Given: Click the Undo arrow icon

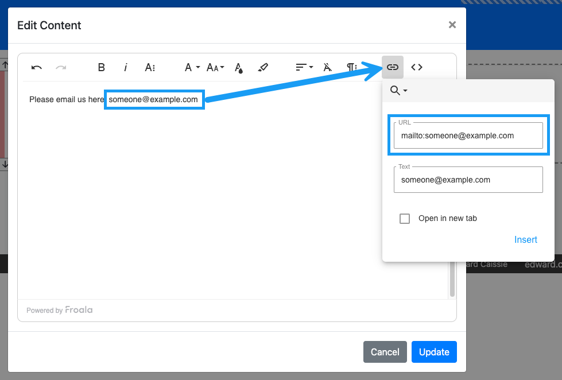Looking at the screenshot, I should (x=37, y=67).
